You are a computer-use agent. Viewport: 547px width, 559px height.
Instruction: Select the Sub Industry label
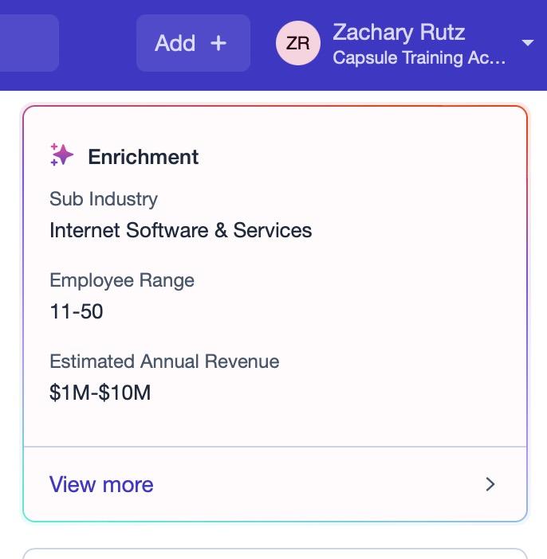104,199
